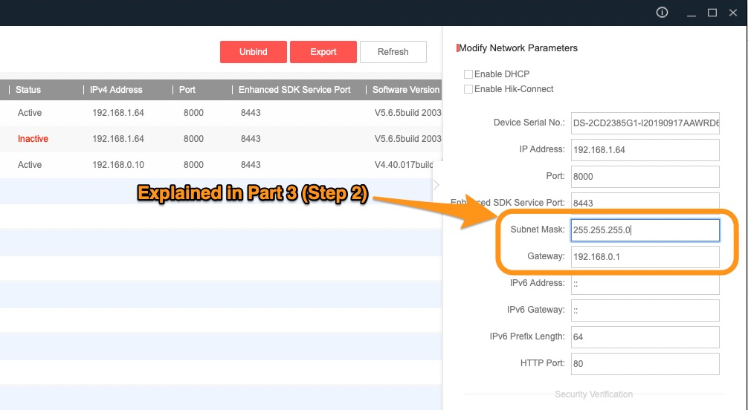Click the HTTP Port input field
Image resolution: width=748 pixels, height=410 pixels.
tap(645, 364)
